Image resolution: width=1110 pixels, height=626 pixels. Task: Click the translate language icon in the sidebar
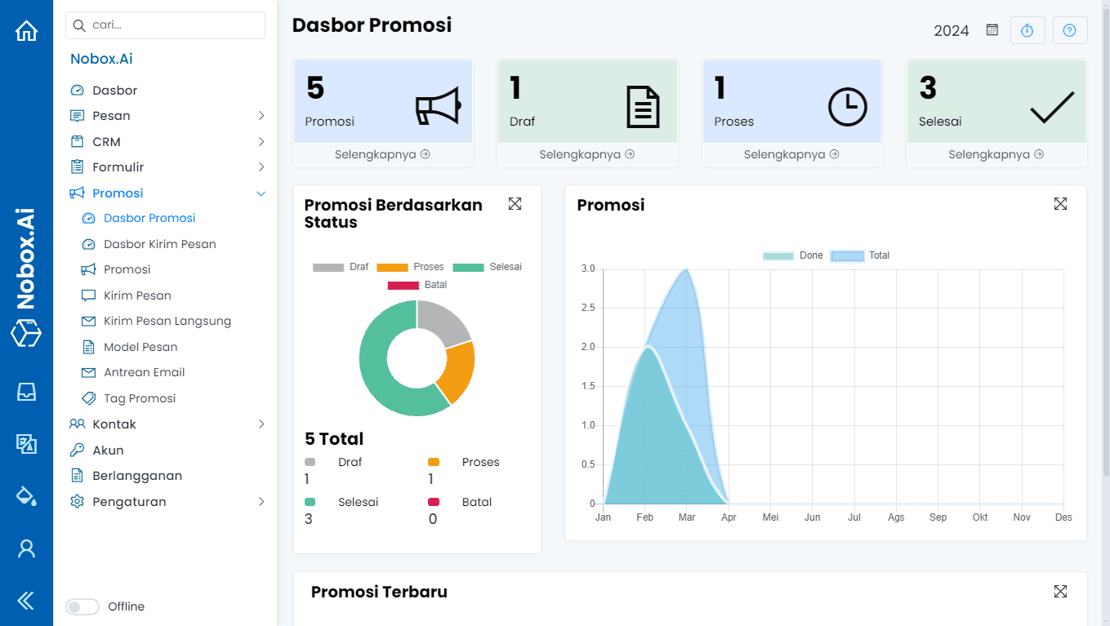click(x=26, y=443)
